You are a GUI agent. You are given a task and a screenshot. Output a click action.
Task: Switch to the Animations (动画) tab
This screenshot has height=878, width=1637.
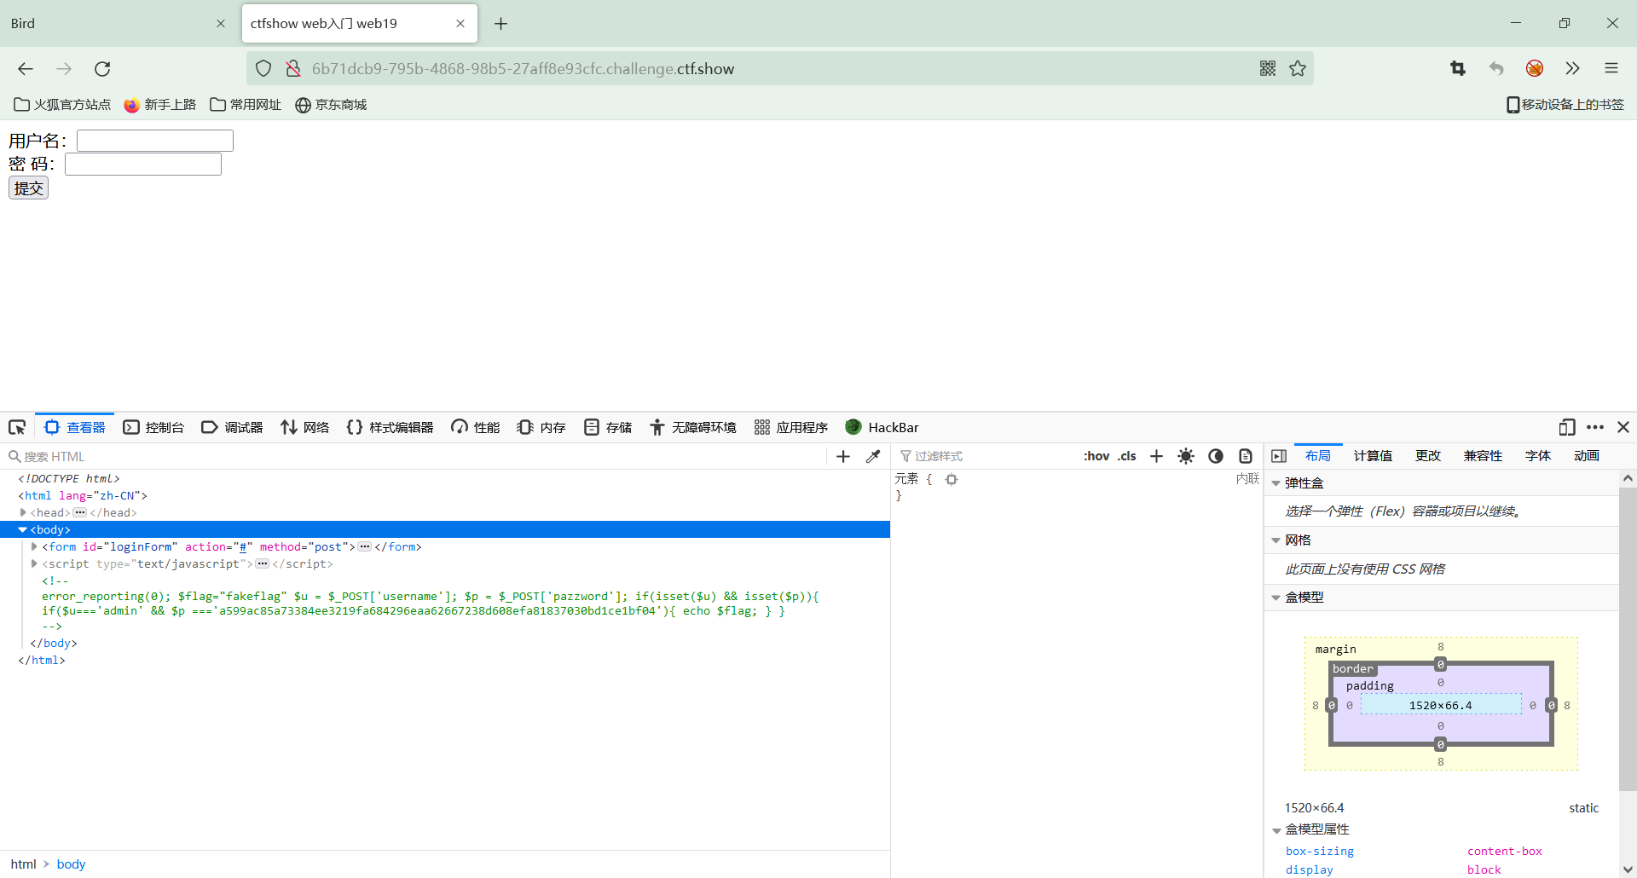(1587, 456)
